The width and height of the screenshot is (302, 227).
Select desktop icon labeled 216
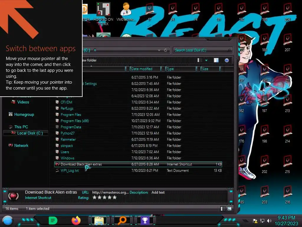tap(287, 194)
